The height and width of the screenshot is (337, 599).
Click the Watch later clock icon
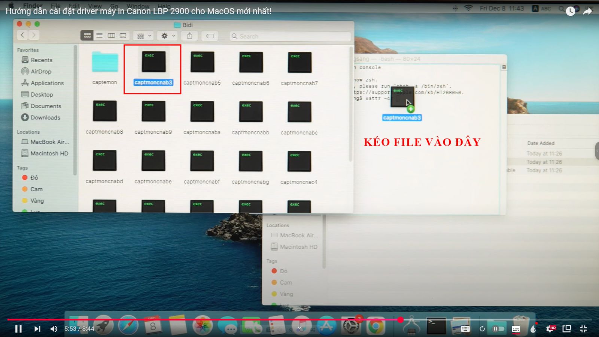pyautogui.click(x=570, y=11)
